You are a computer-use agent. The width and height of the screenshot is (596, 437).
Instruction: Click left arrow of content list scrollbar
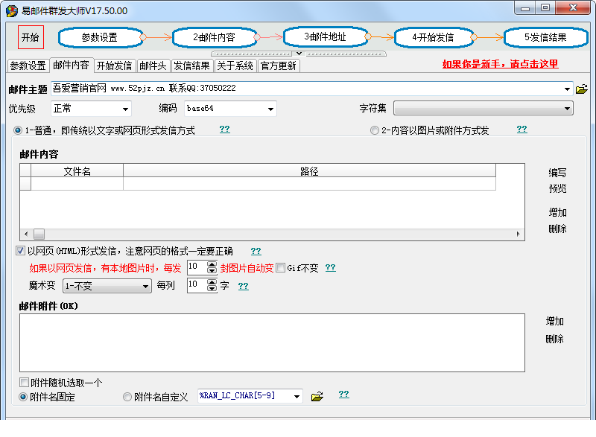(x=26, y=234)
